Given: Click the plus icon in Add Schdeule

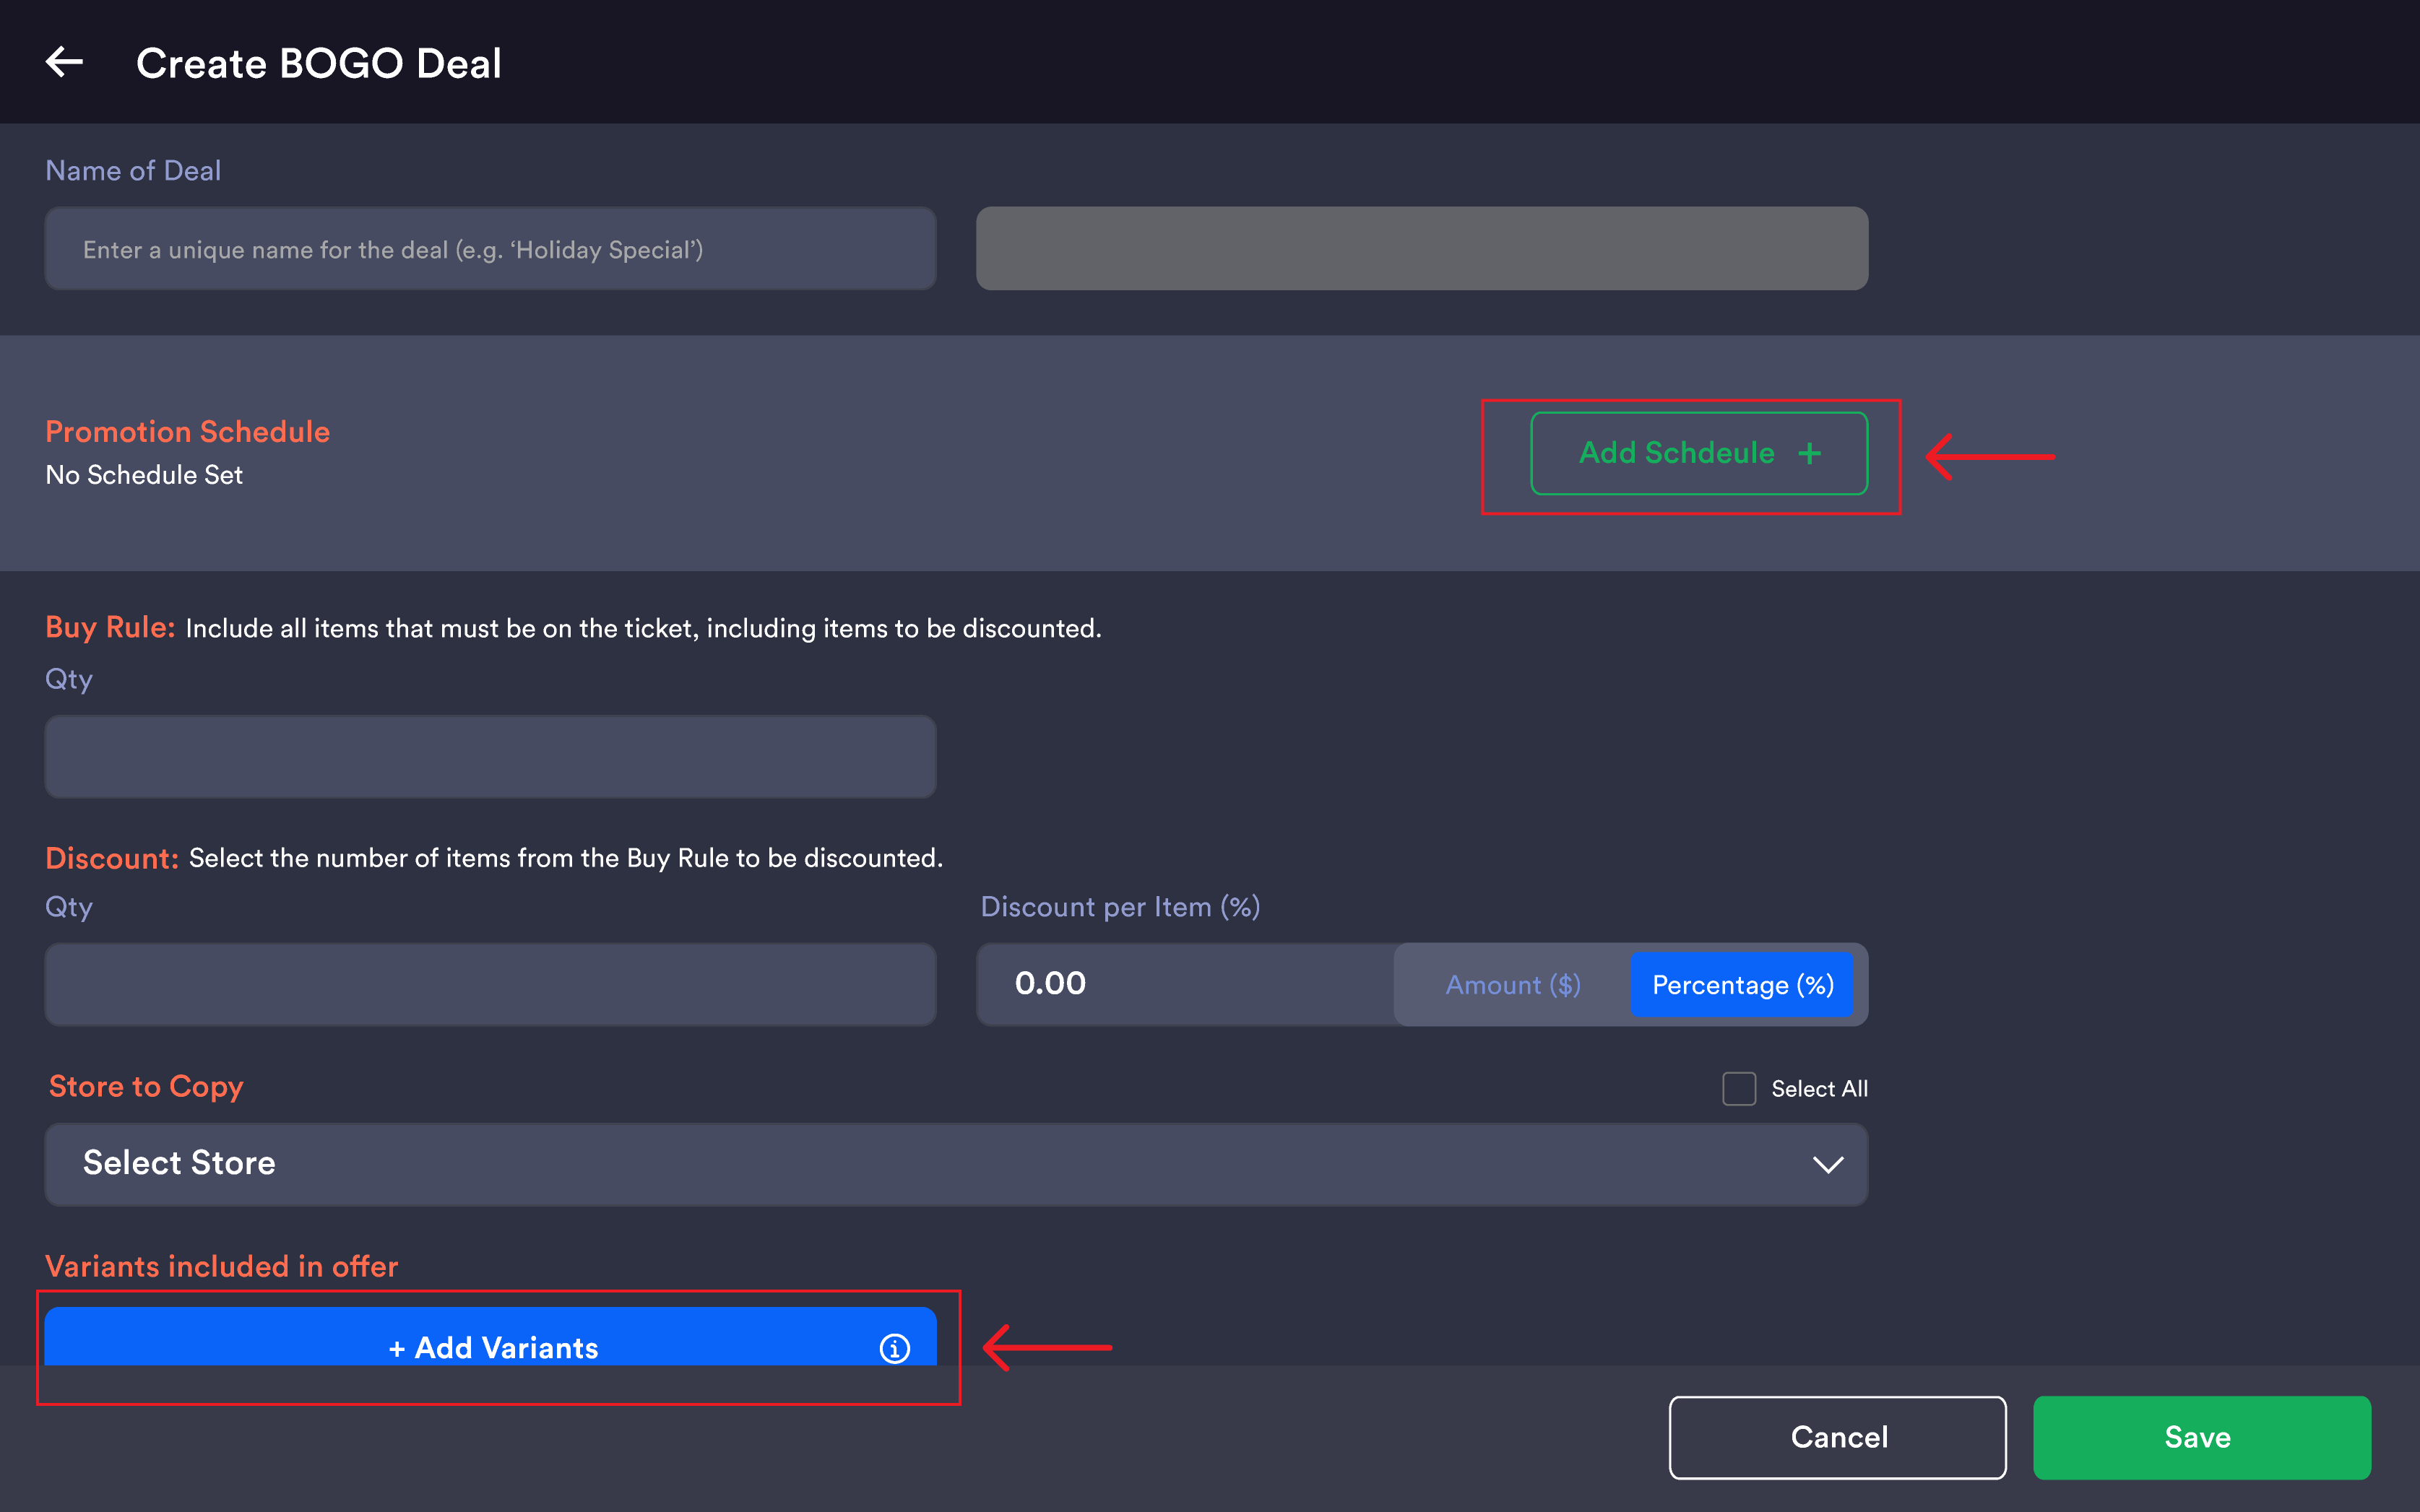Looking at the screenshot, I should tap(1809, 453).
